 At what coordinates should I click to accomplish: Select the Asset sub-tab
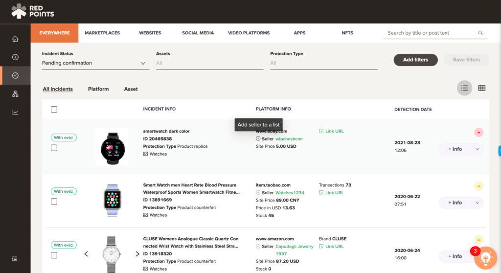(x=131, y=89)
